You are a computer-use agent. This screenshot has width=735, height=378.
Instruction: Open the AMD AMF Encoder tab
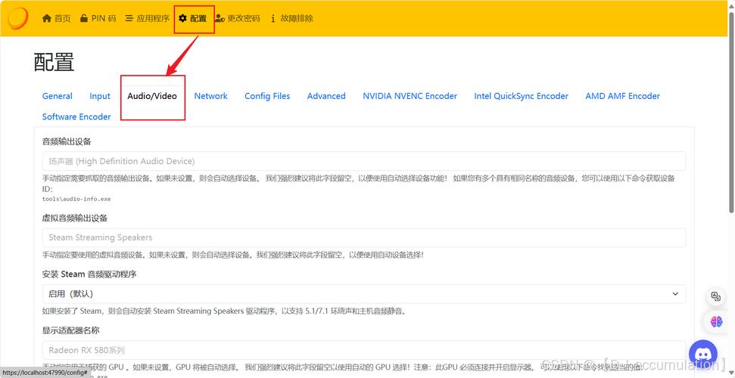pyautogui.click(x=622, y=96)
